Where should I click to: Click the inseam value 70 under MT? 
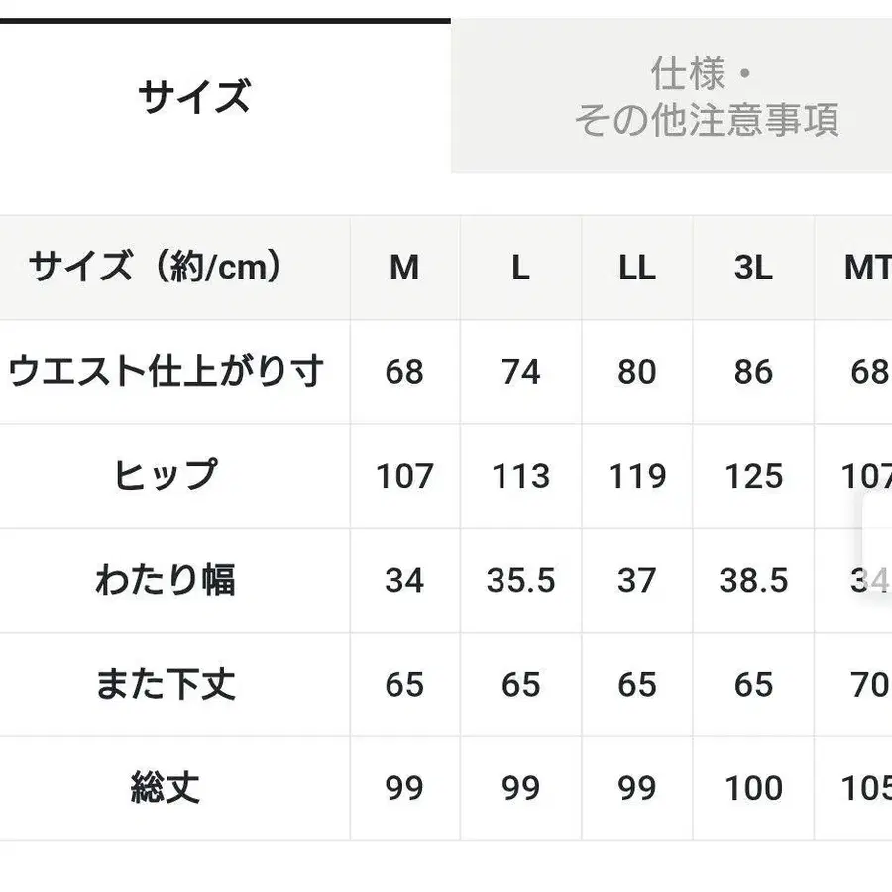[x=869, y=684]
